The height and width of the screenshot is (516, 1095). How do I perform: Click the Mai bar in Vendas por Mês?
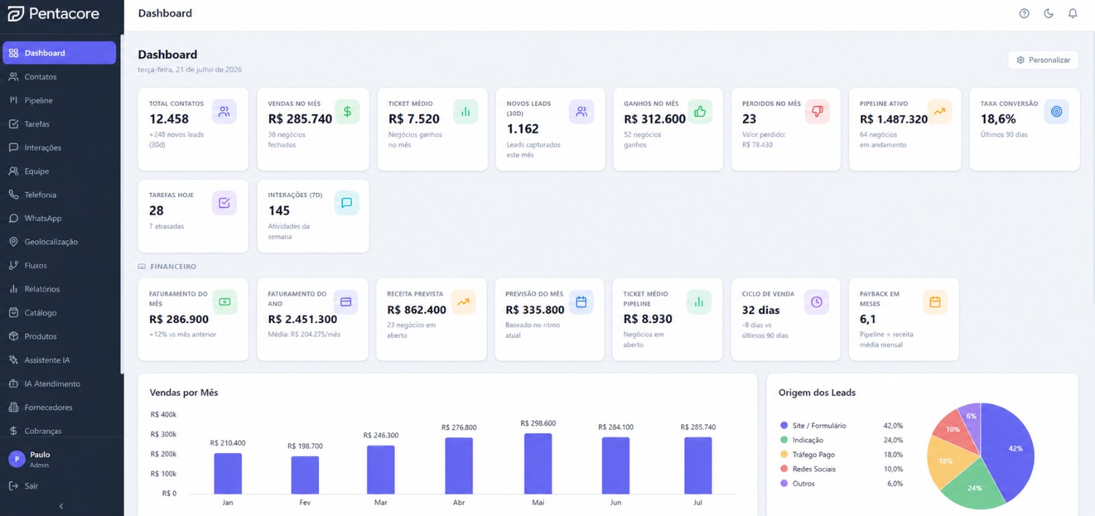pos(538,463)
